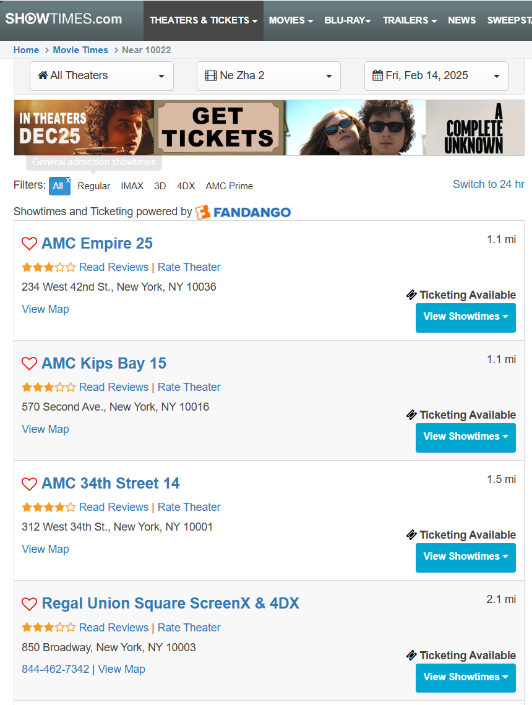Click the star rating for AMC Empire 25
This screenshot has height=705, width=532.
coord(48,267)
